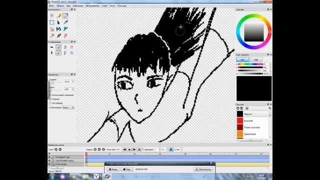
Task: Toggle visibility of the camera layer
Action: pos(49,164)
